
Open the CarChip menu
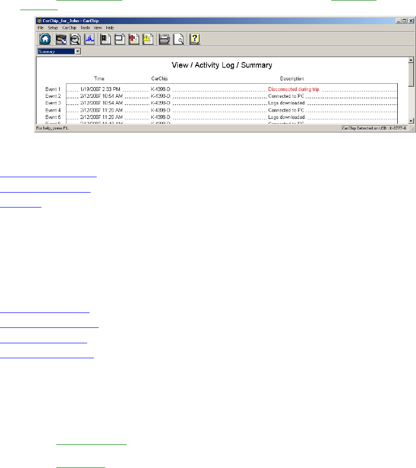click(69, 28)
